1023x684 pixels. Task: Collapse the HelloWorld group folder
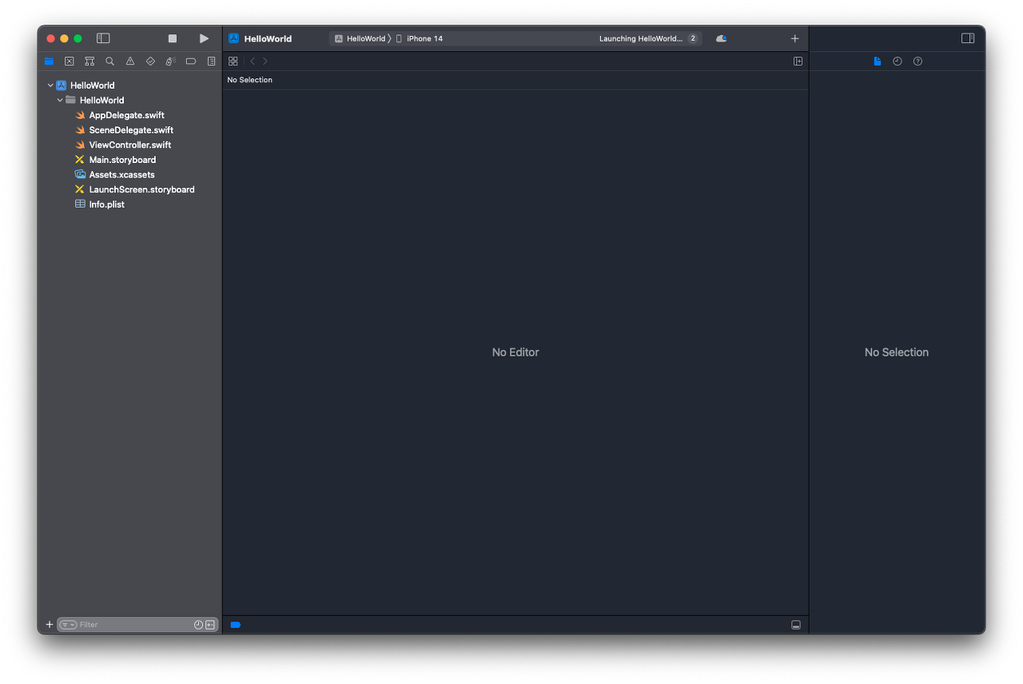(60, 101)
